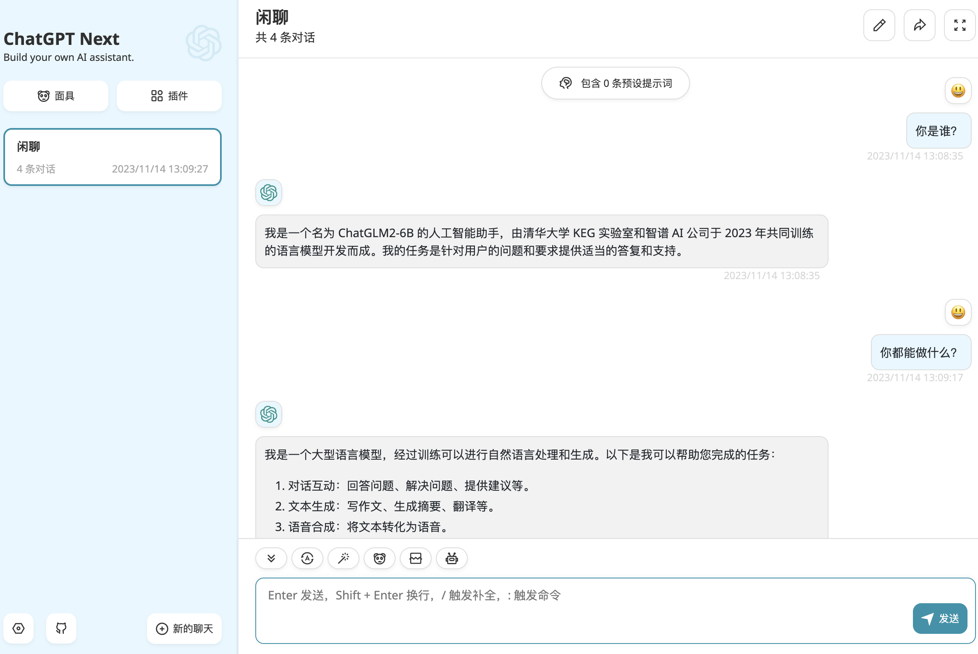Click the smiley avatar above 你是谁？
Screen dimensions: 978x654
(x=958, y=91)
